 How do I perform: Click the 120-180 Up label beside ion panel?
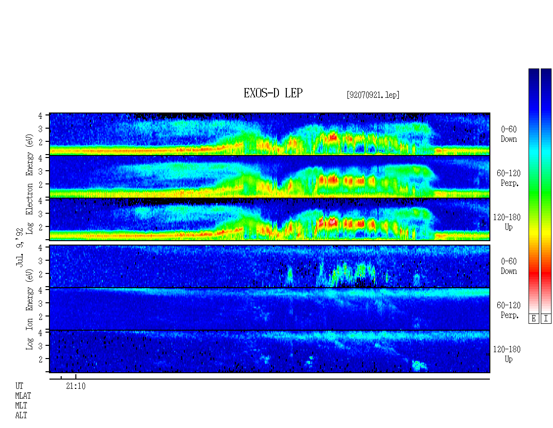(x=507, y=354)
